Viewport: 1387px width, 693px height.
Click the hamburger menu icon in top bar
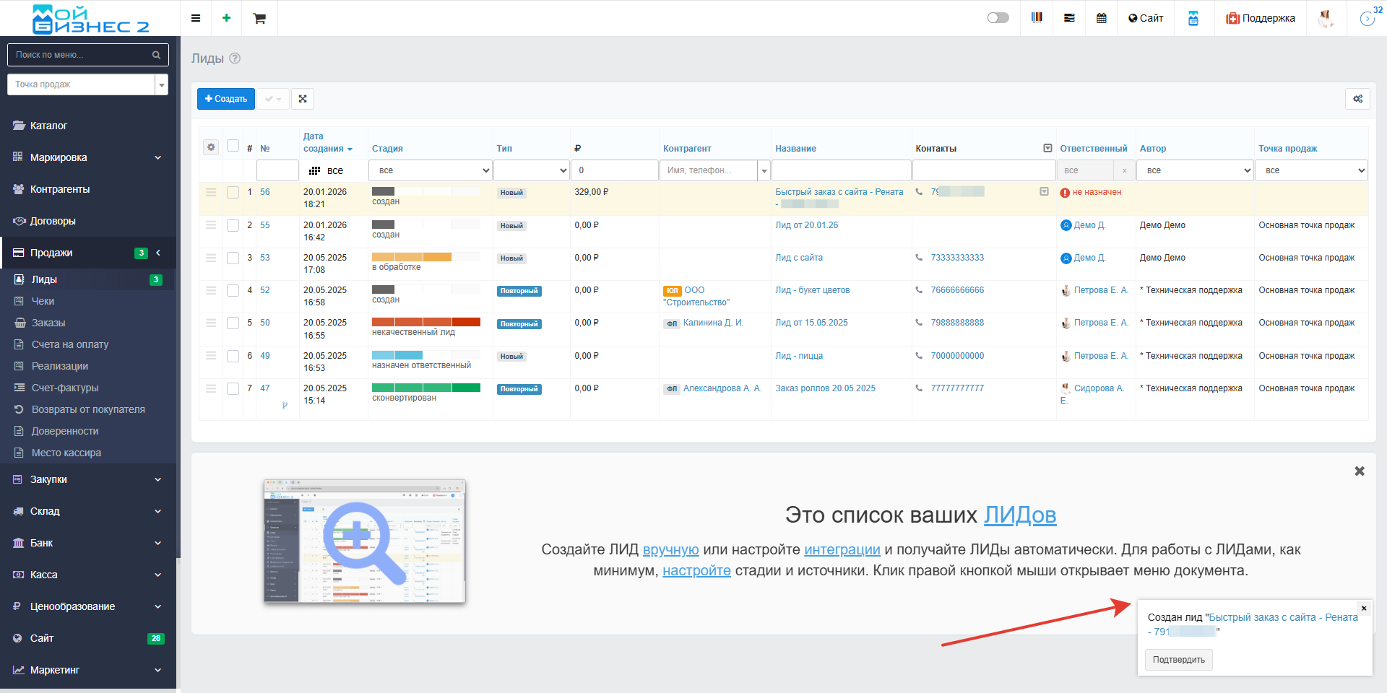tap(196, 18)
